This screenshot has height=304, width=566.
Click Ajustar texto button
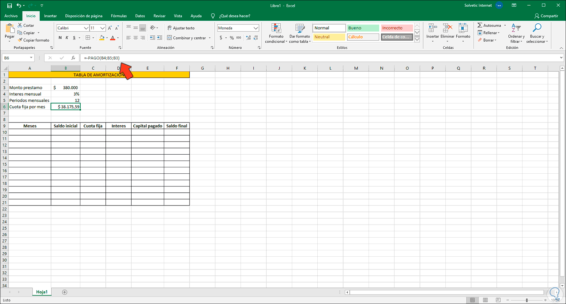click(181, 28)
